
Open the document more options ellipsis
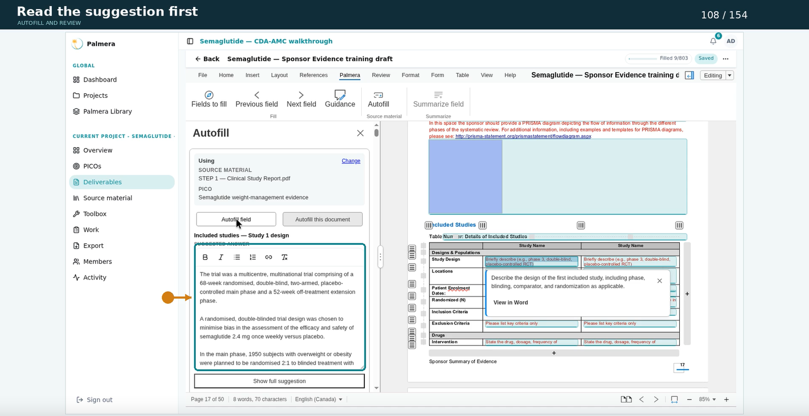pos(725,59)
